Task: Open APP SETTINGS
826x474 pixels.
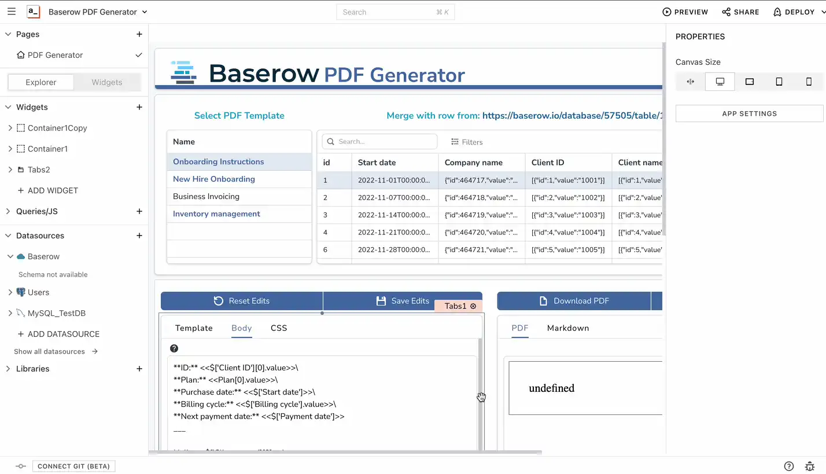Action: point(749,113)
